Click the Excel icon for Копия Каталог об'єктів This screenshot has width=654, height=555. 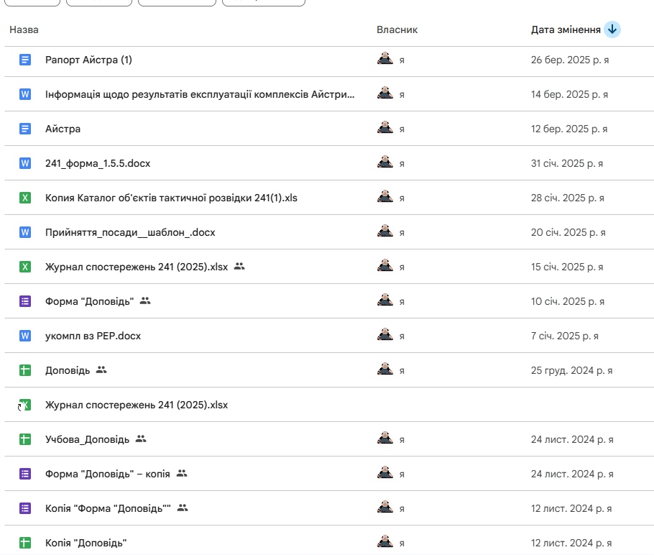click(25, 198)
